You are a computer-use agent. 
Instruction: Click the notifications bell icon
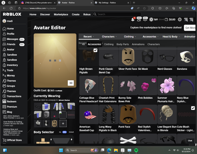coord(133,20)
